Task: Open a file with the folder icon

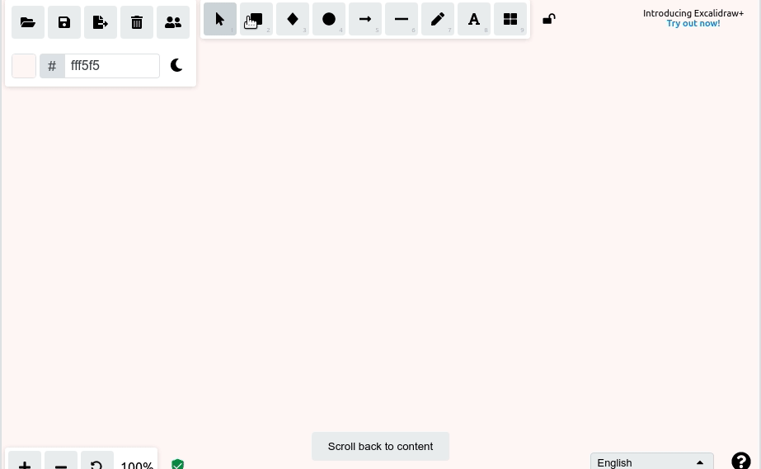Action: coord(28,22)
